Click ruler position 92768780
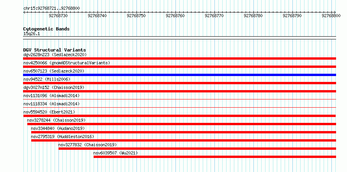The width and height of the screenshot is (347, 172). tap(253, 16)
